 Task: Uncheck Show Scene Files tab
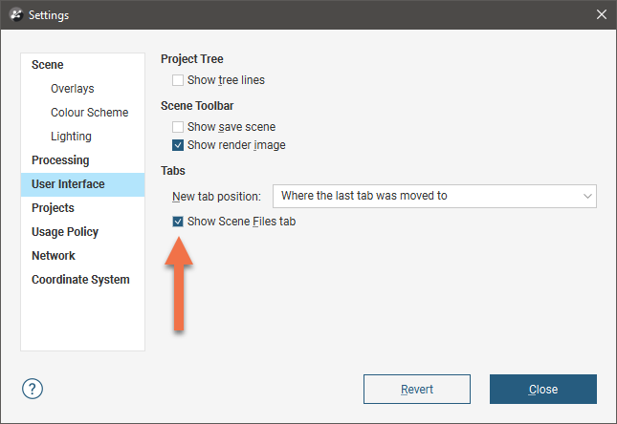(x=178, y=222)
